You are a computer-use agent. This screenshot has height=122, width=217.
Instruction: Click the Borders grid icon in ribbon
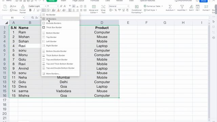click(43, 10)
